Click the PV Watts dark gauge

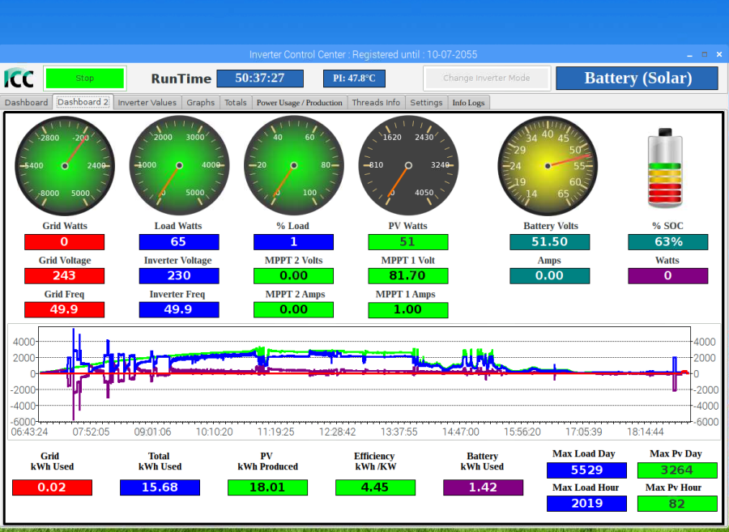click(408, 165)
